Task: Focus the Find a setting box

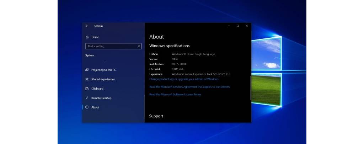Action: [113, 46]
